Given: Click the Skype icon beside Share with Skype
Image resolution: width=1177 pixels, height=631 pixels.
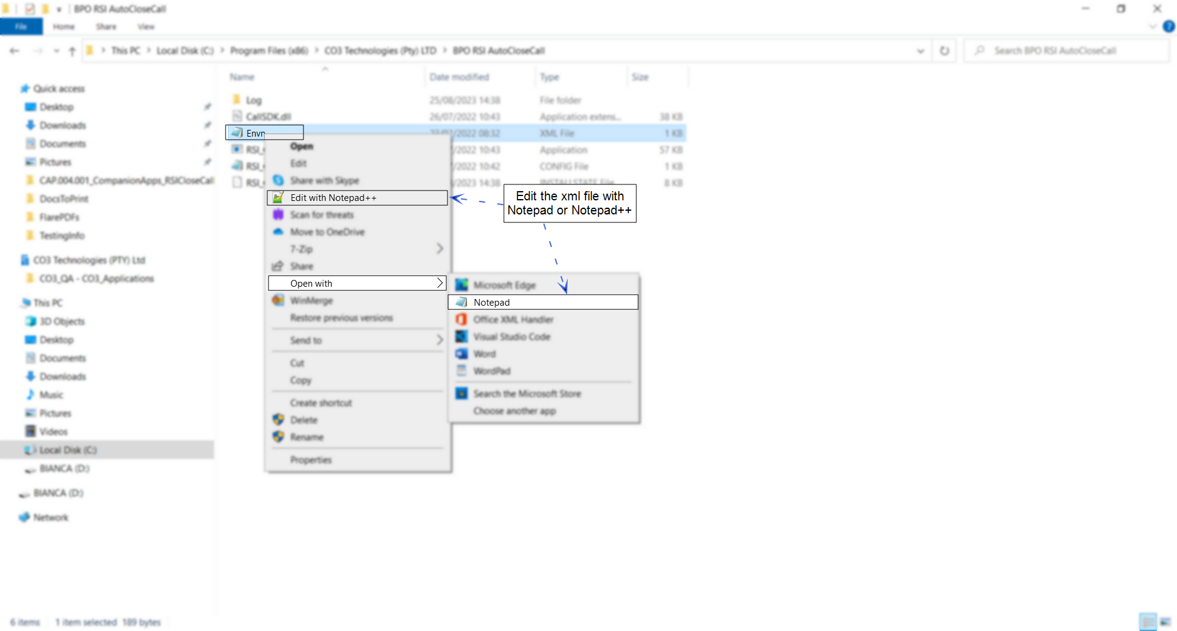Looking at the screenshot, I should tap(278, 180).
